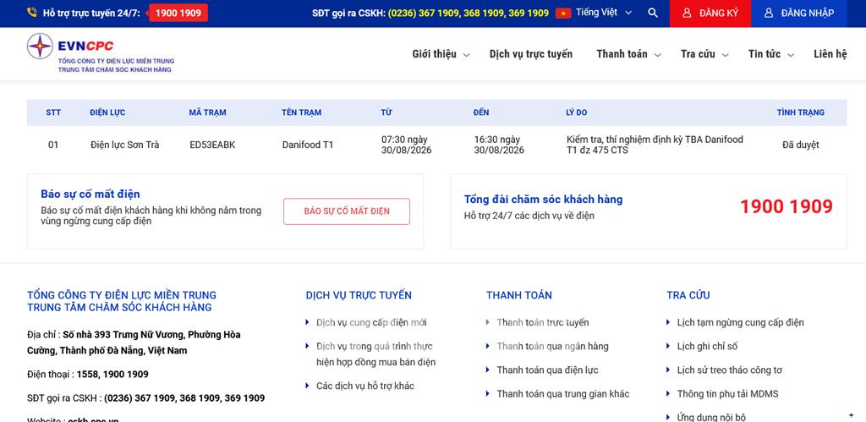Click the user icon beside Đăng nhập
Viewport: 866px width, 422px height.
[x=768, y=13]
